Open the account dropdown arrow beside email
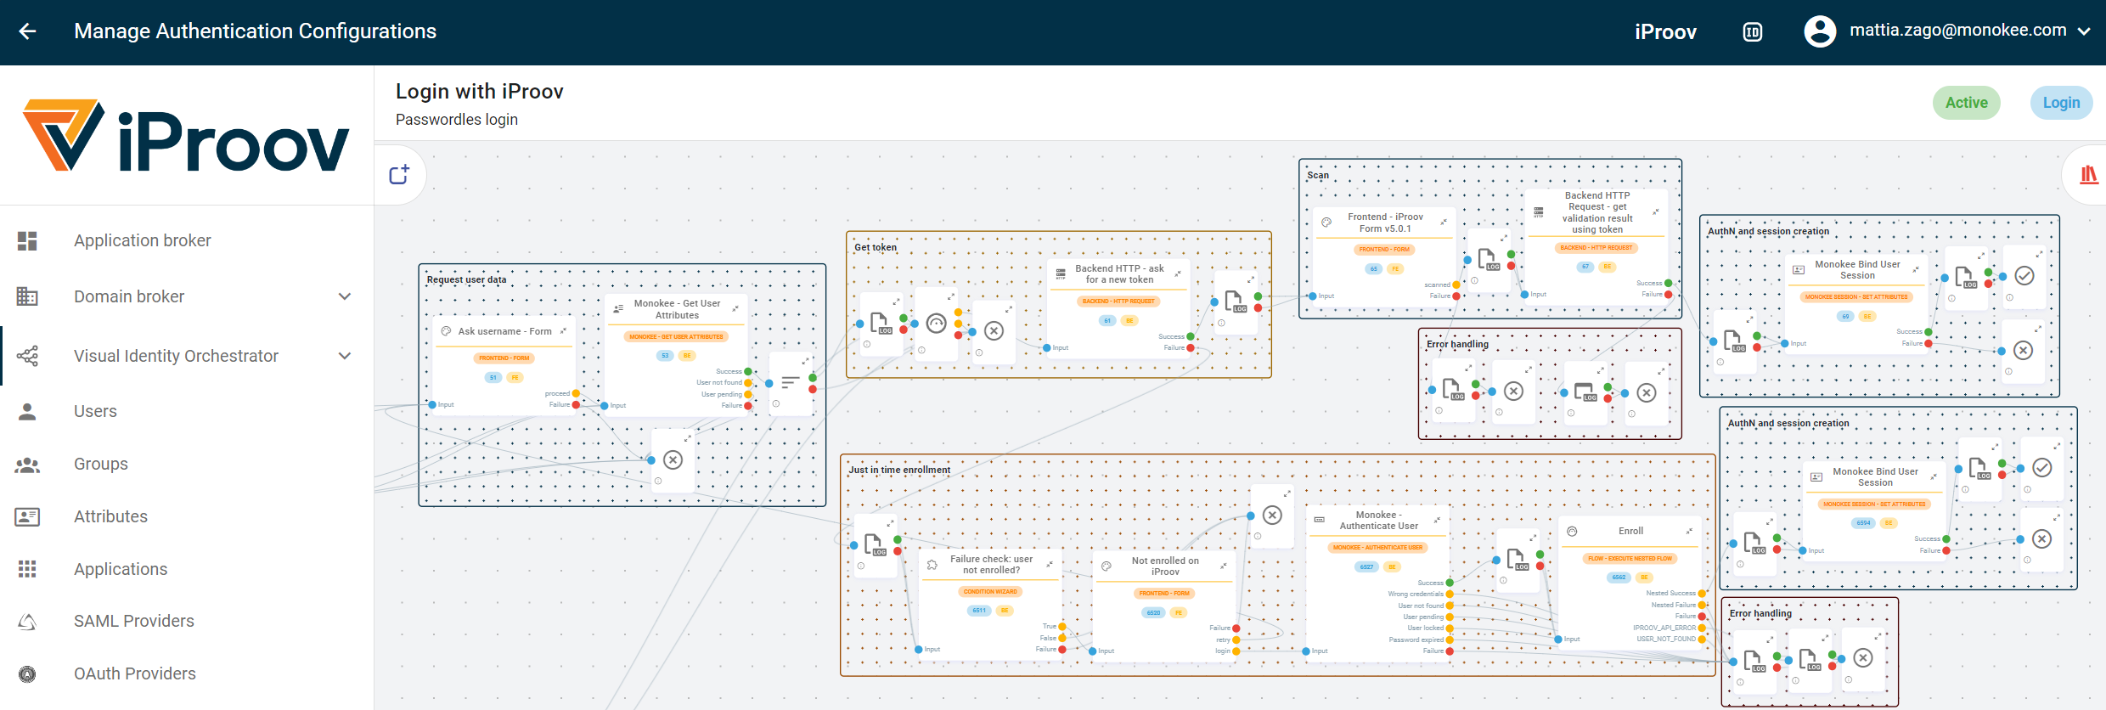Screen dimensions: 2106x710 click(2084, 31)
